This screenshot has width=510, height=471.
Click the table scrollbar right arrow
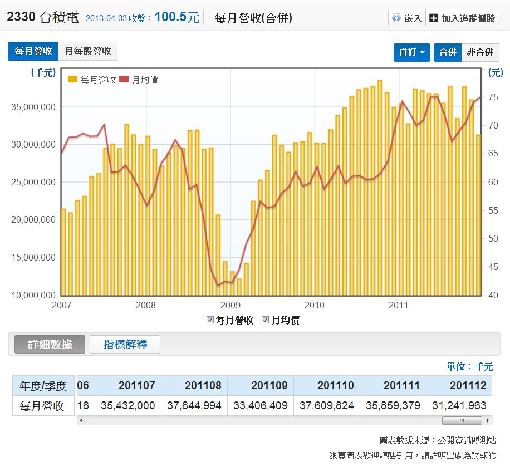(x=488, y=420)
